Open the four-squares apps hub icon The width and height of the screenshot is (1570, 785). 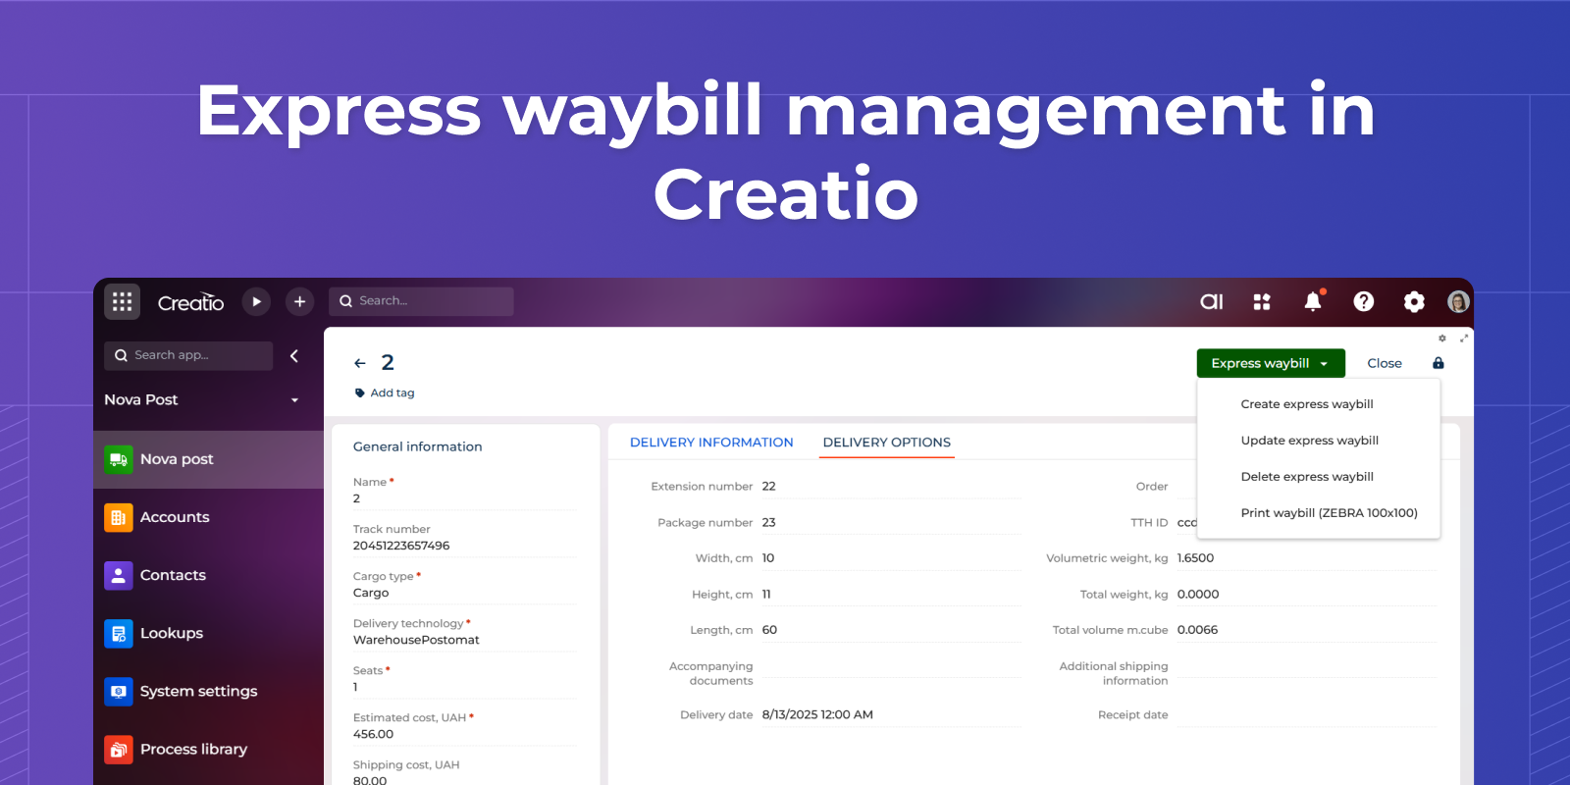pos(1262,301)
